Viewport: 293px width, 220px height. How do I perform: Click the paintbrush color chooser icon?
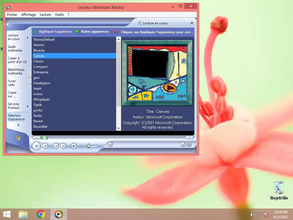click(183, 144)
